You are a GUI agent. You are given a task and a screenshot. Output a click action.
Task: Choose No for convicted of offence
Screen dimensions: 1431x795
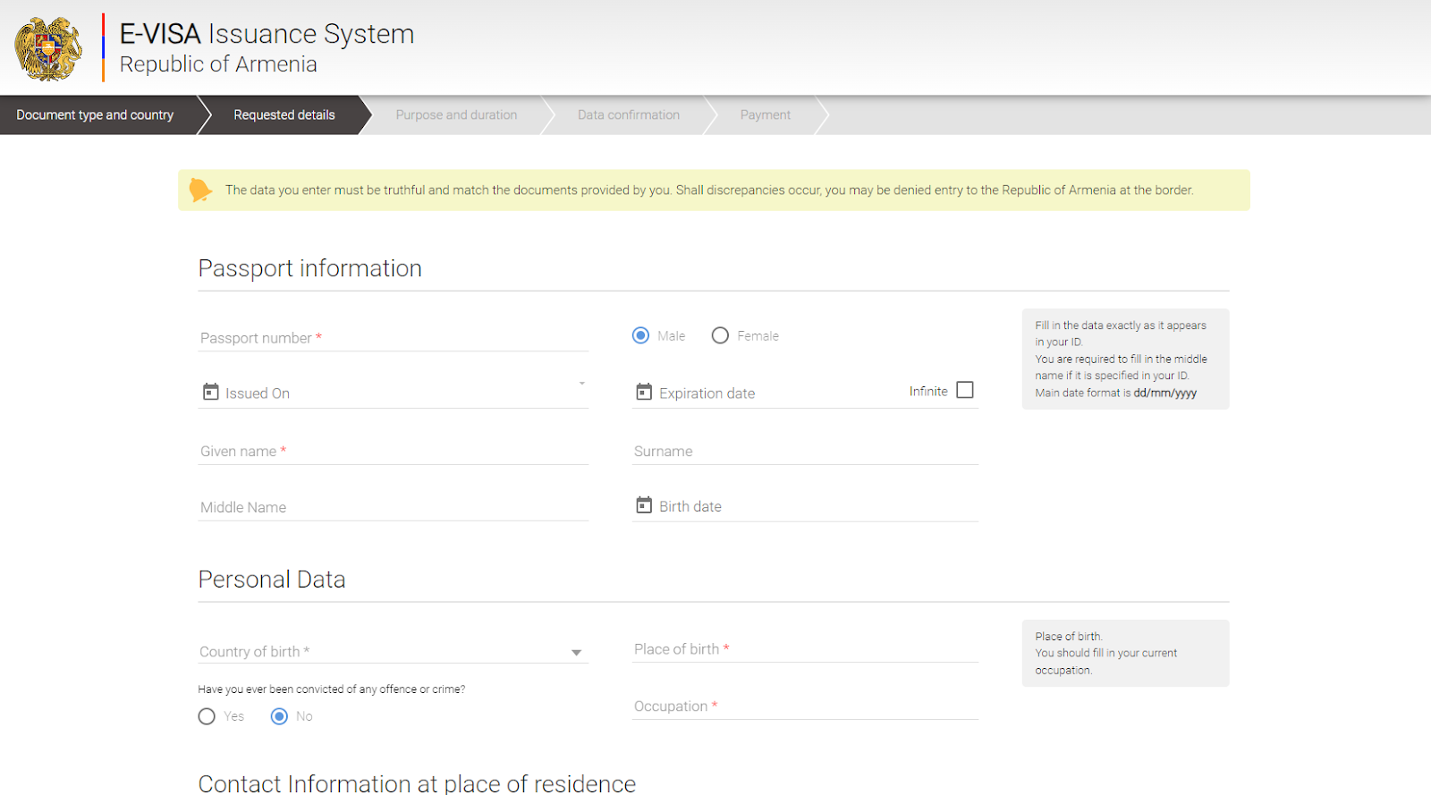[x=279, y=716]
